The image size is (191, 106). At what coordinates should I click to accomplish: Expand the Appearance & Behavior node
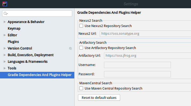point(5,22)
